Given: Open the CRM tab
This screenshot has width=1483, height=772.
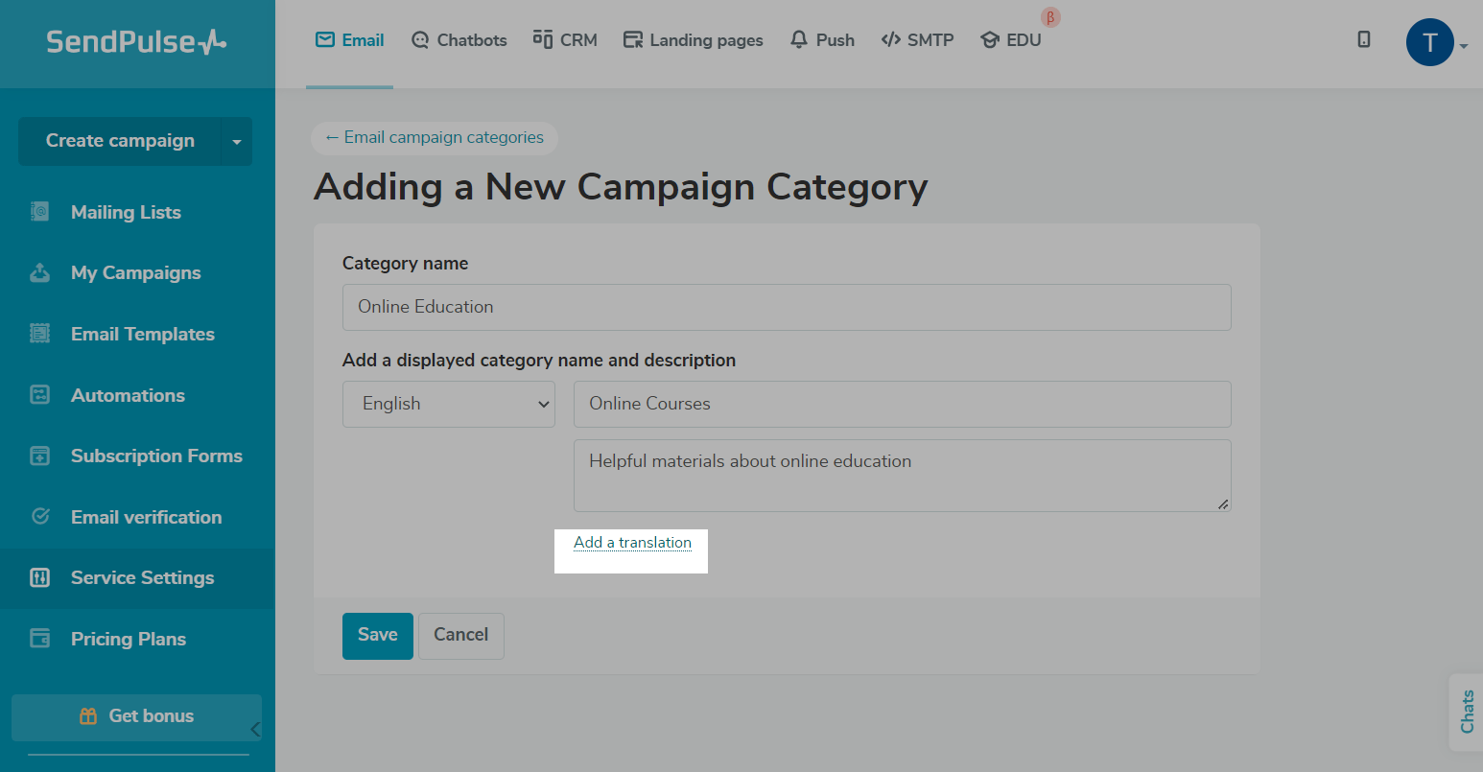Looking at the screenshot, I should [565, 40].
